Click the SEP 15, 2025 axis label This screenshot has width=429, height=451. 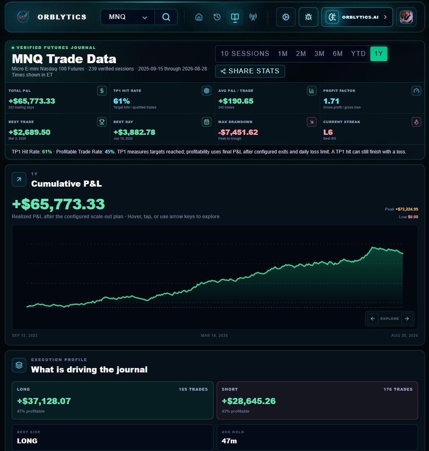pos(25,336)
